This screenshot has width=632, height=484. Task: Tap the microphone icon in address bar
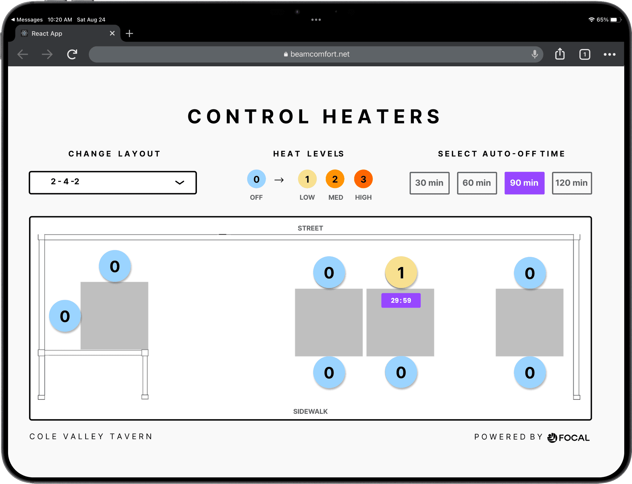click(x=535, y=54)
